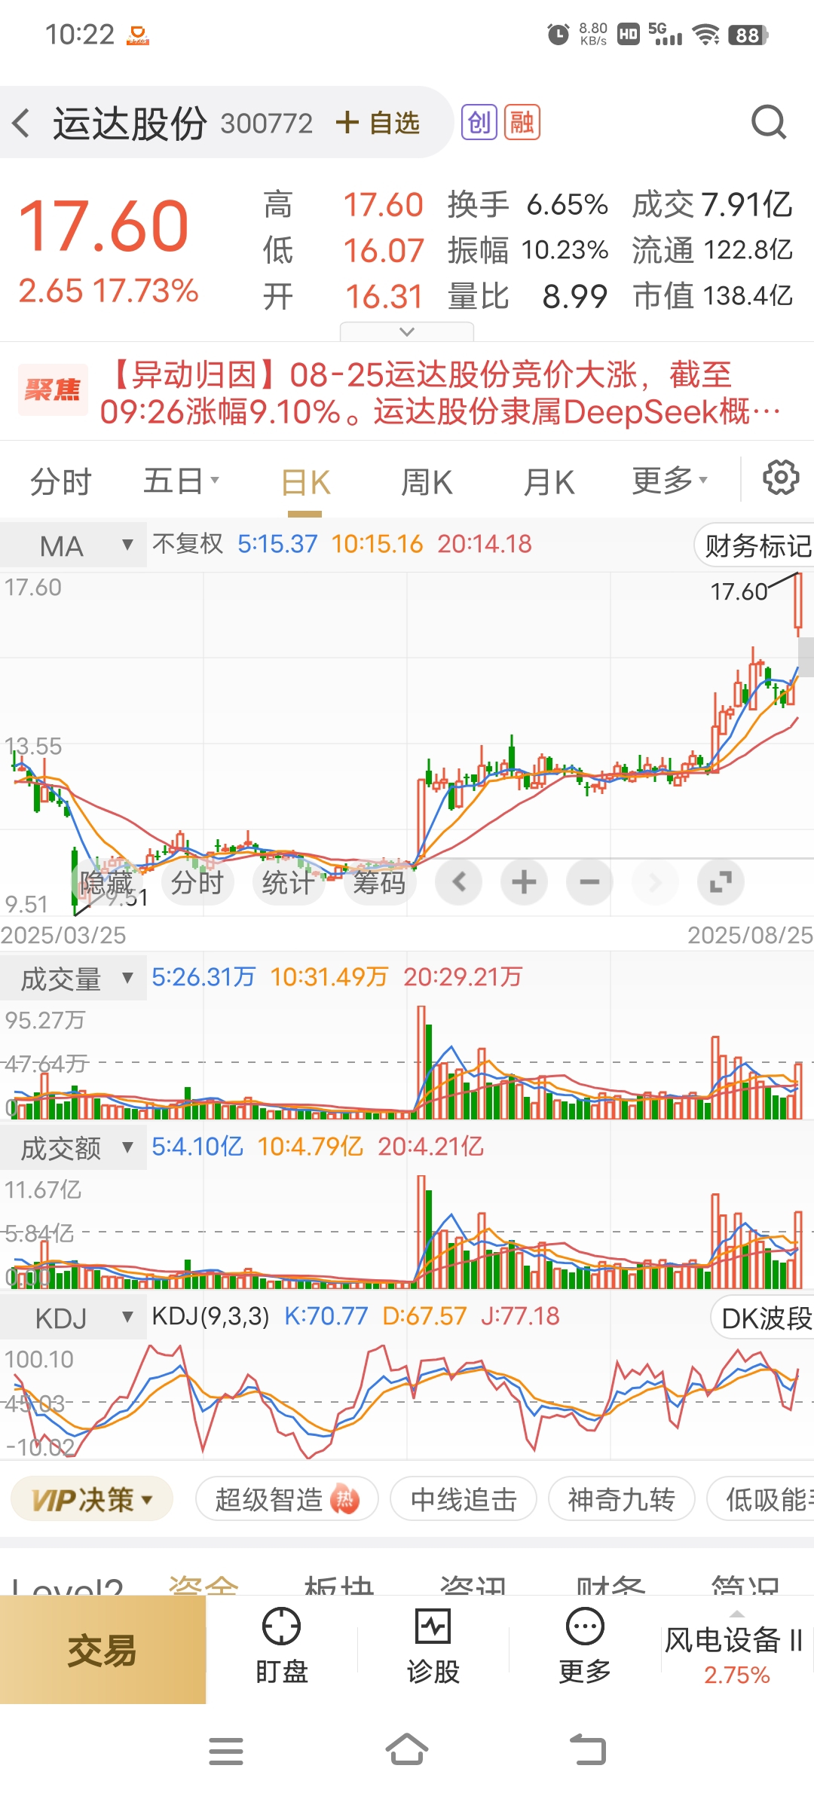
Task: Open the stock search magnifier
Action: tap(769, 122)
